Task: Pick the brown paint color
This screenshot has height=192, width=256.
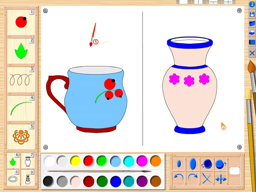Action: click(x=156, y=181)
